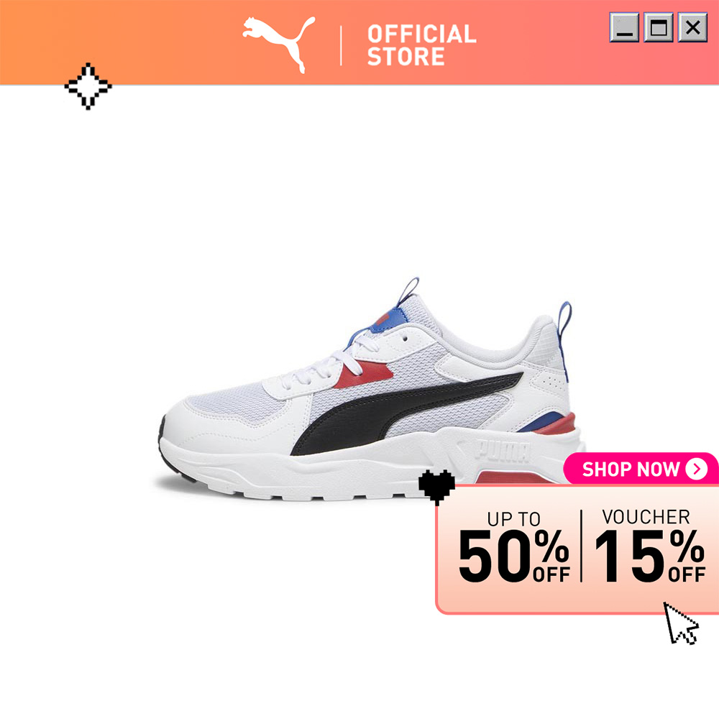Click the Shop Now pink button
719x719 pixels.
coord(641,469)
